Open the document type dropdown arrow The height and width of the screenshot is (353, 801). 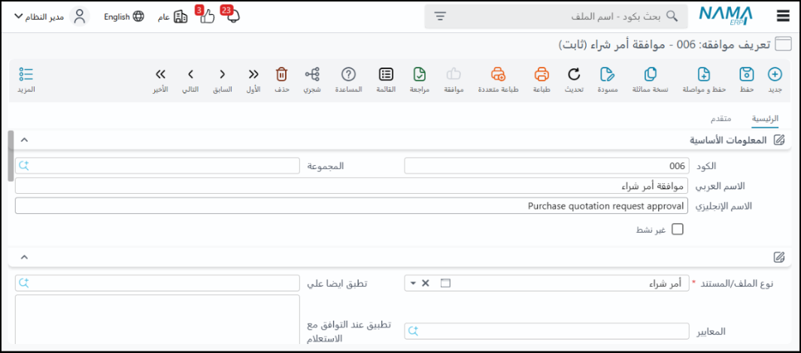[414, 284]
